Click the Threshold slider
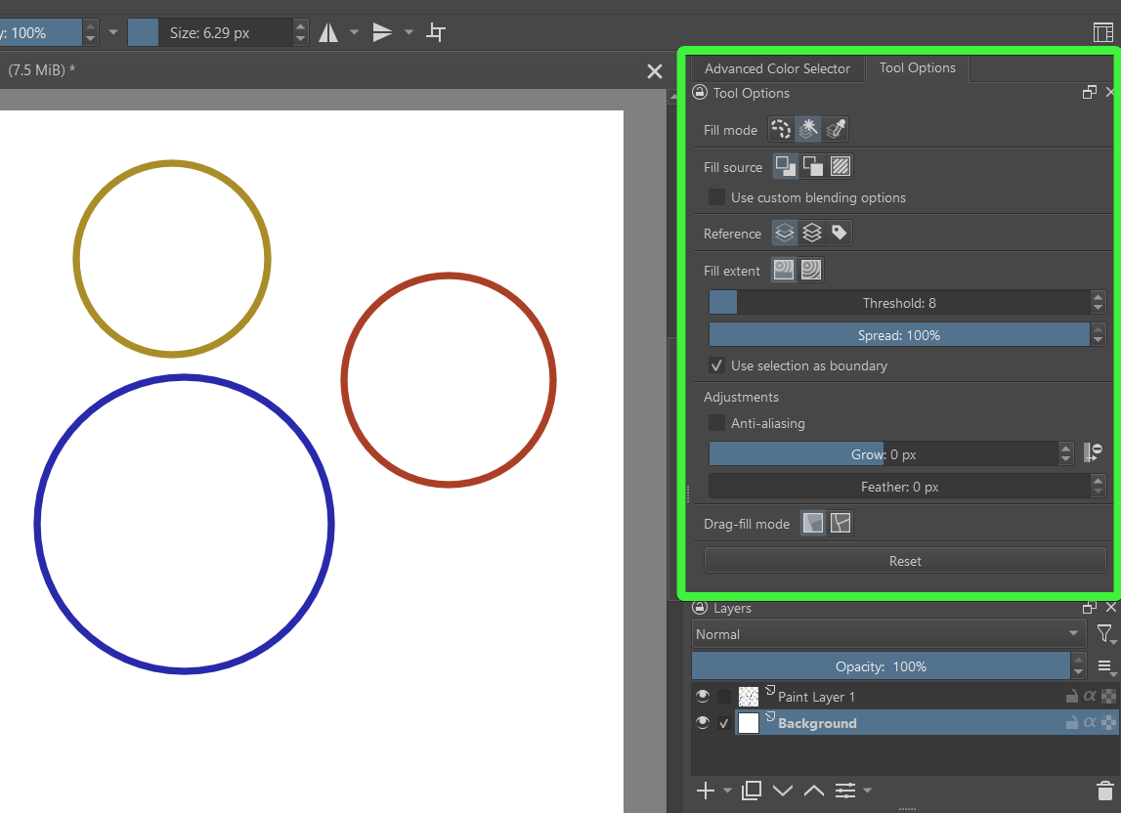 point(899,303)
